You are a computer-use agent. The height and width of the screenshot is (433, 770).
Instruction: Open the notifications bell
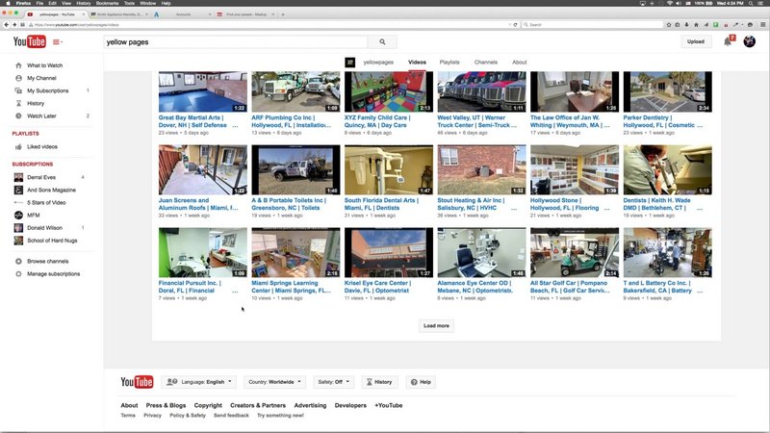click(728, 41)
